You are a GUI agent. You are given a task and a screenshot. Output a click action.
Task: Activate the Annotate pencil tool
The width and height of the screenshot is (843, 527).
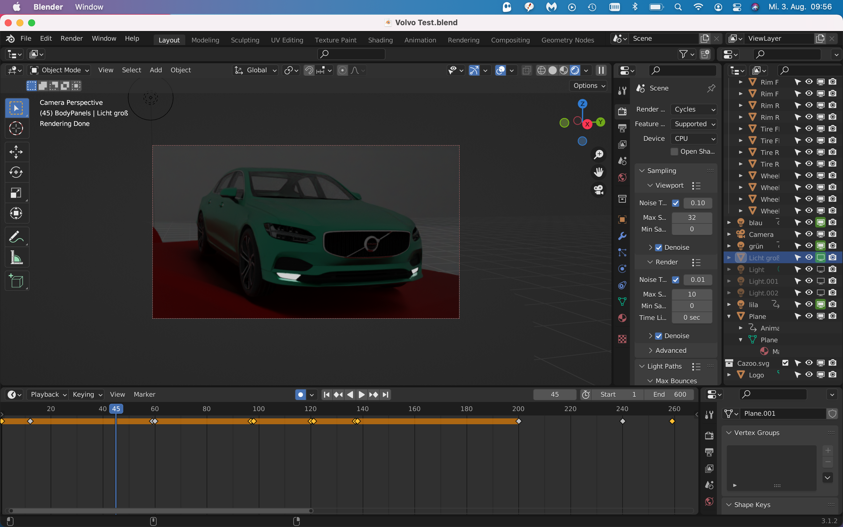(16, 237)
